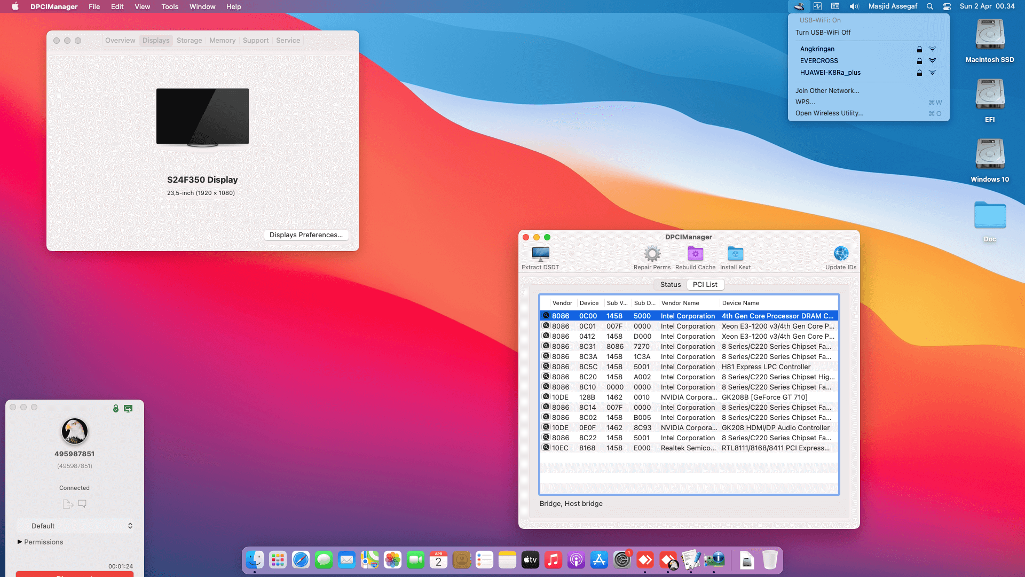1025x577 pixels.
Task: Switch to the Status tab in DPCIManager
Action: (671, 285)
